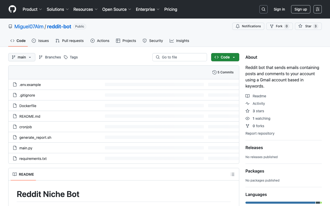
Task: Click the eye icon beside 1 watching
Action: pyautogui.click(x=247, y=118)
